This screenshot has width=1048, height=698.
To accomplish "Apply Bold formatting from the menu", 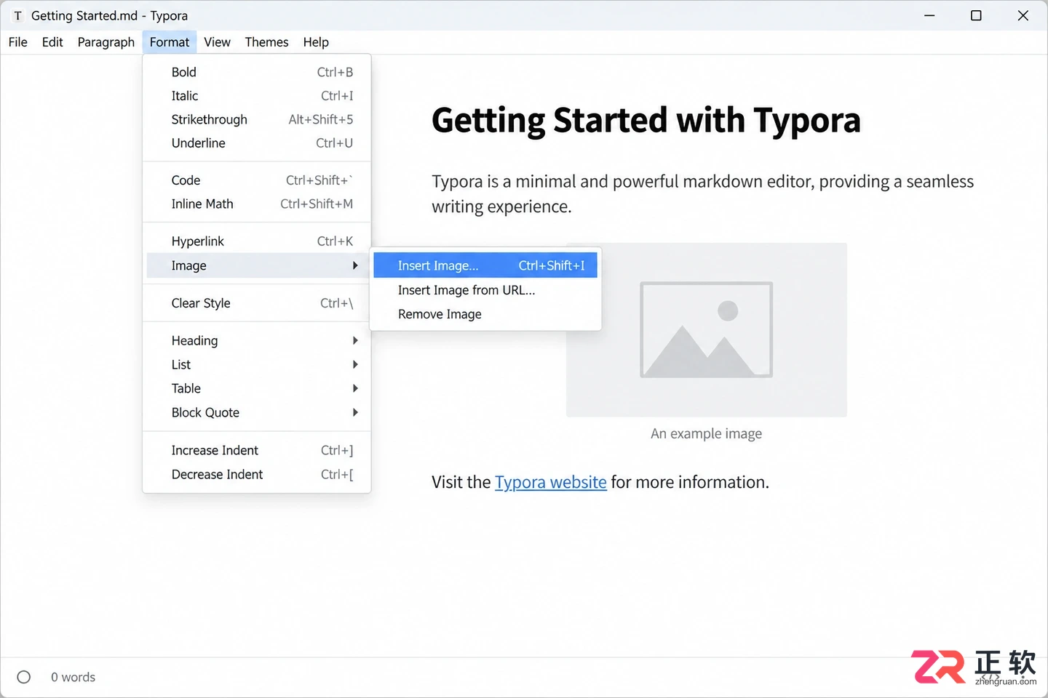I will point(257,72).
